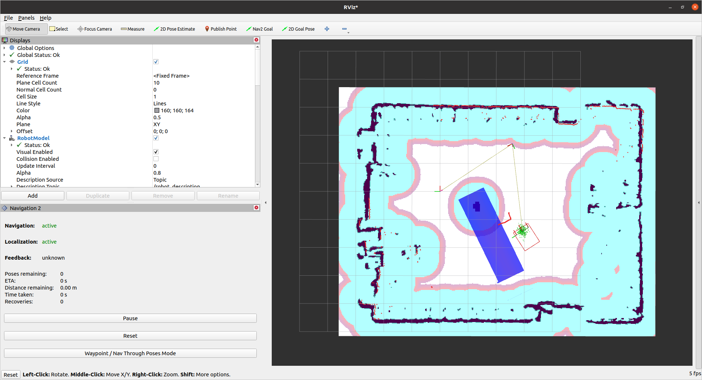
Task: Choose the Focus Camera tool
Action: tap(95, 29)
